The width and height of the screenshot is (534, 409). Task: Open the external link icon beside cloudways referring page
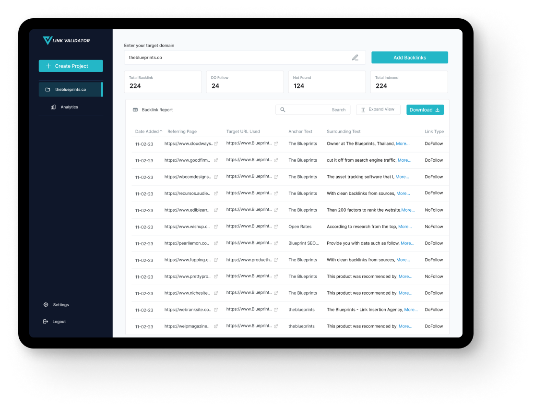click(x=215, y=143)
